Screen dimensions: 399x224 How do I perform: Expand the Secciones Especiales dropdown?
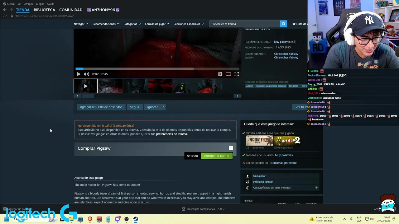(x=188, y=24)
